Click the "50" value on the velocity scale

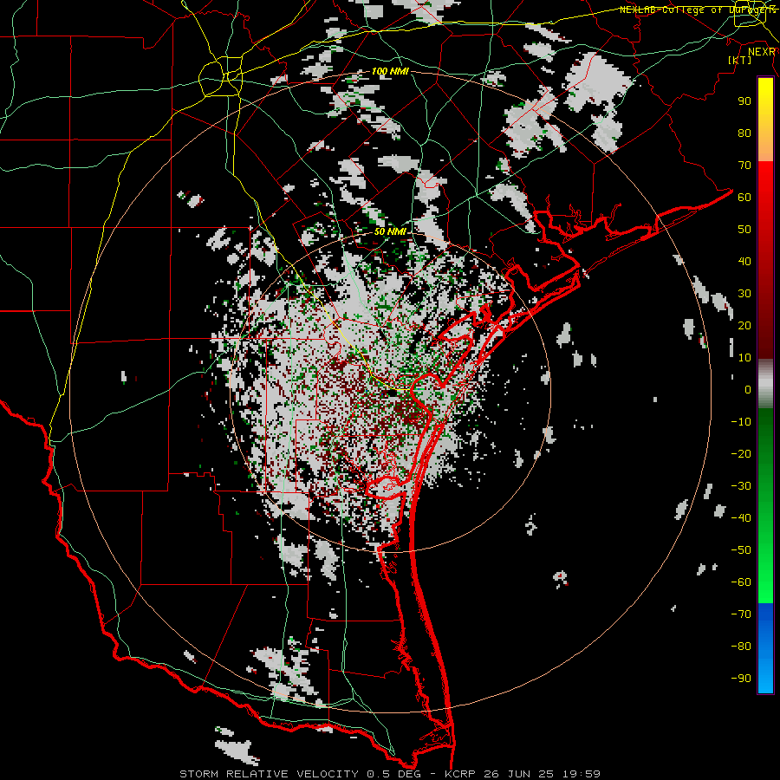[744, 230]
